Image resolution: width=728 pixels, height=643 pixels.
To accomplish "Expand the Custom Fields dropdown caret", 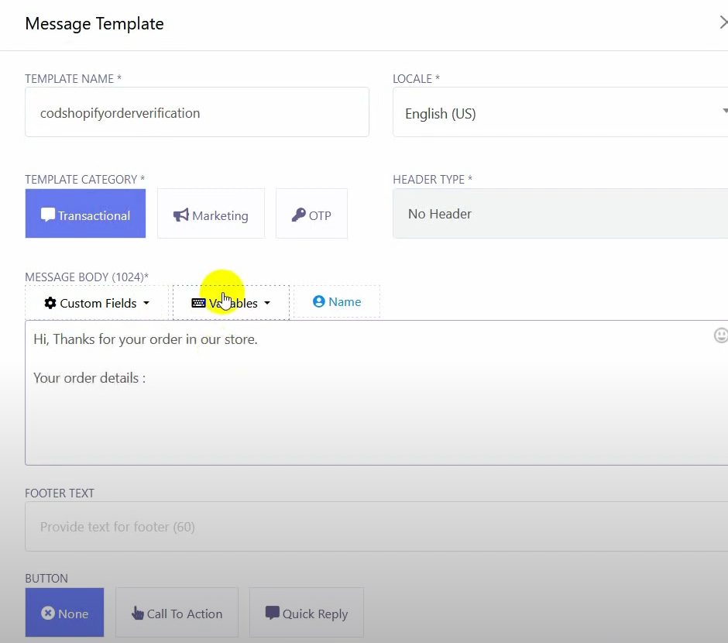I will [146, 303].
